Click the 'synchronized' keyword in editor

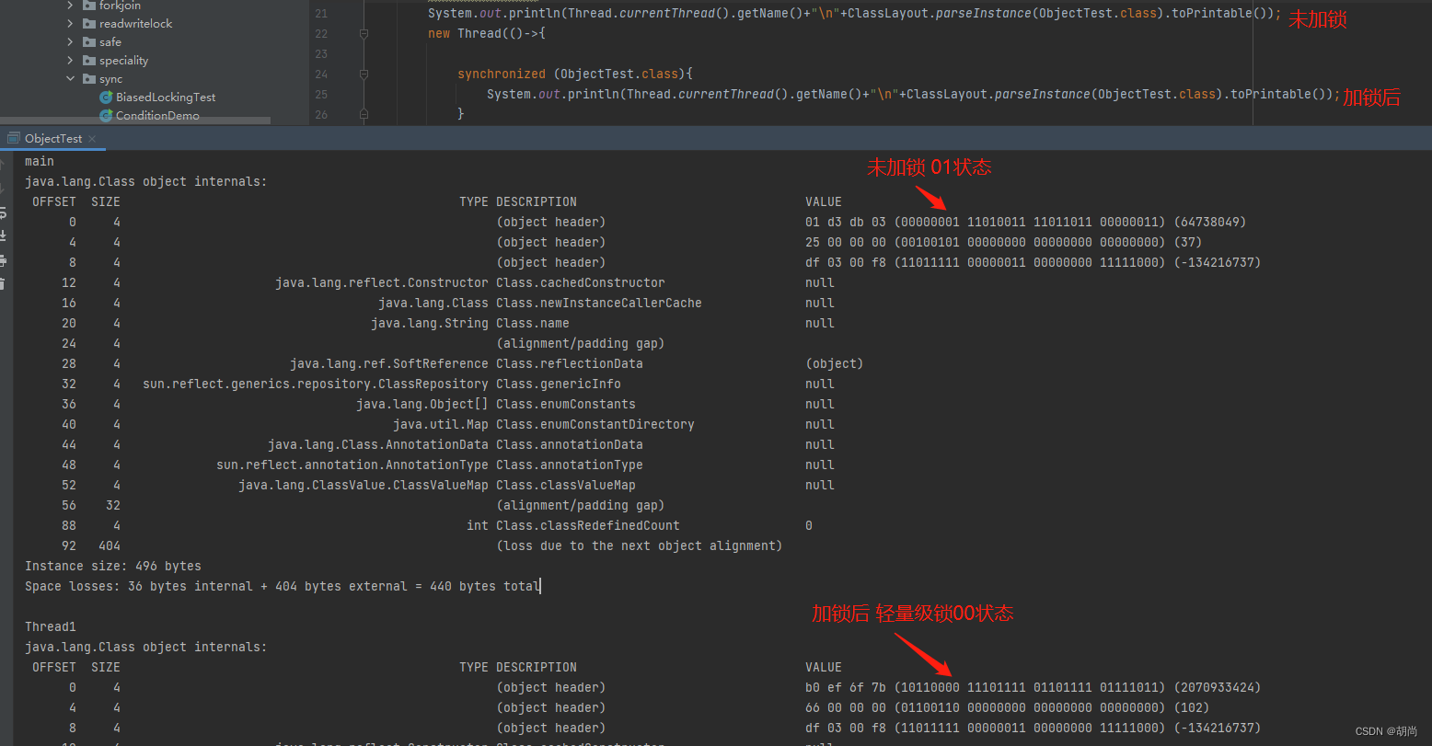502,74
